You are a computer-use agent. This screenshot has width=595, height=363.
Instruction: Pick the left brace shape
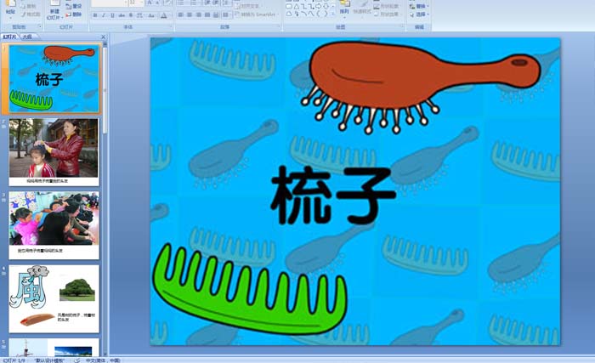(x=318, y=14)
